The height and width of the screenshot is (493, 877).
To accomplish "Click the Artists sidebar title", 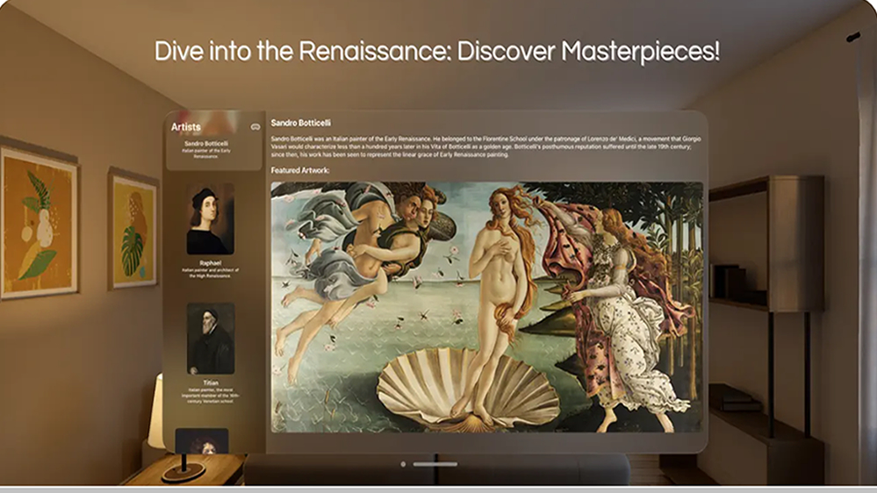I will click(x=186, y=127).
